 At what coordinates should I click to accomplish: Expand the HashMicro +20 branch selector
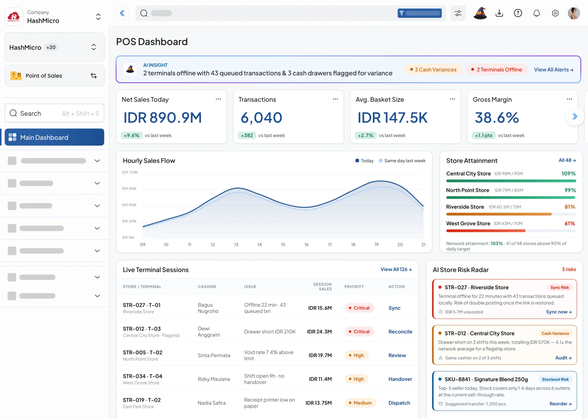tap(94, 47)
